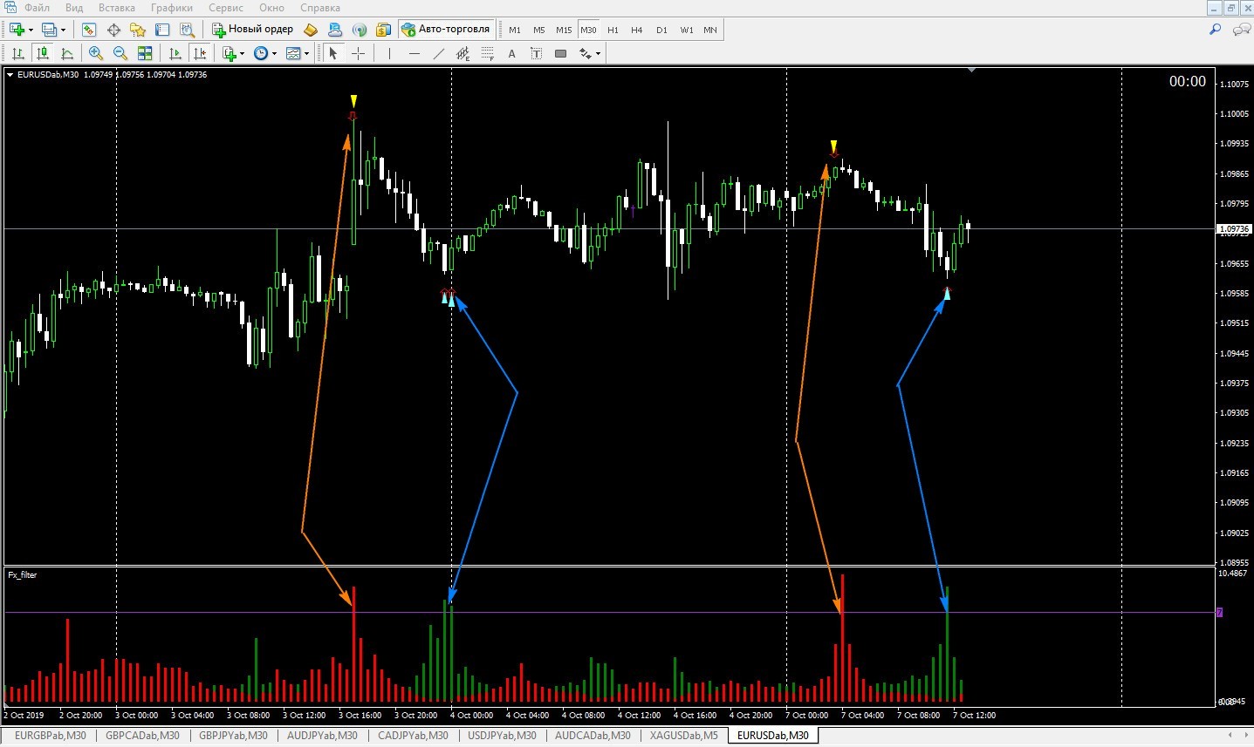Select the Crosshair tool

coord(358,53)
